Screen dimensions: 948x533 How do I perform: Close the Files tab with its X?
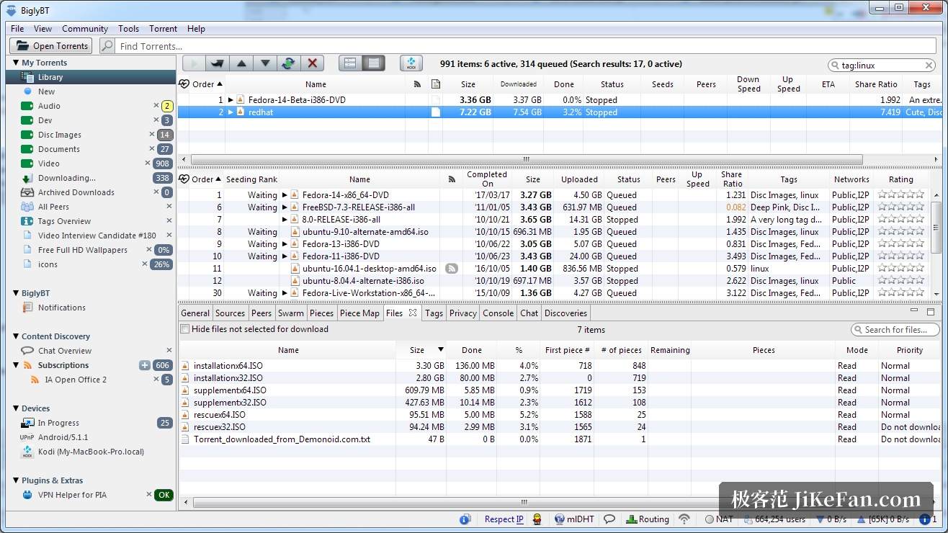click(x=413, y=313)
